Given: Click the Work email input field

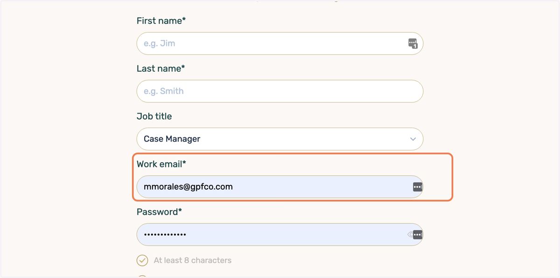Looking at the screenshot, I should 280,187.
